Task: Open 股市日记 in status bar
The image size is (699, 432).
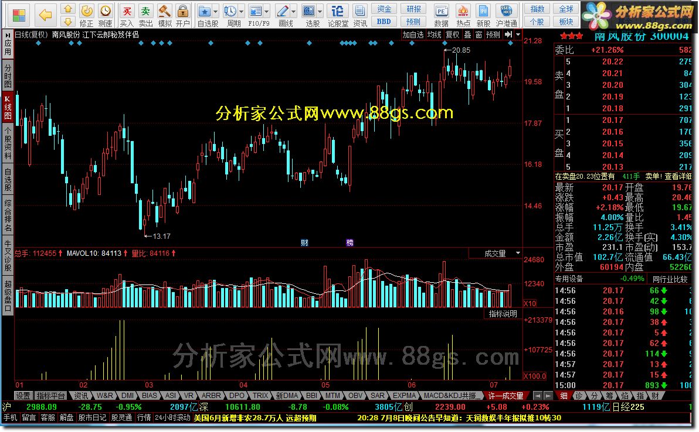Action: click(92, 418)
